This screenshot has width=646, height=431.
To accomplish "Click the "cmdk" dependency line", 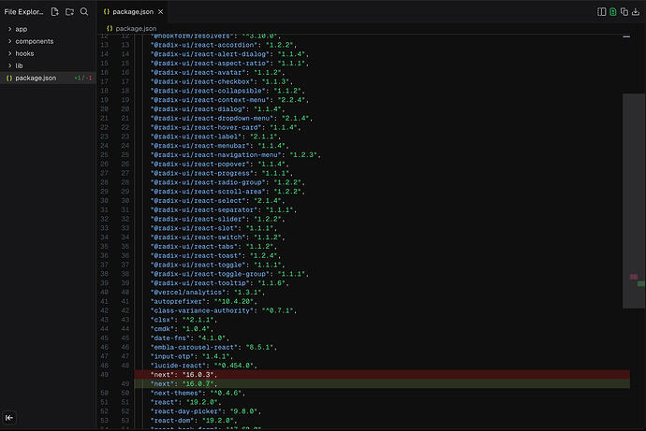I will click(x=183, y=329).
